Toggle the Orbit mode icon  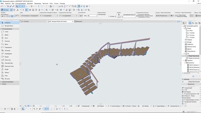[26, 10]
